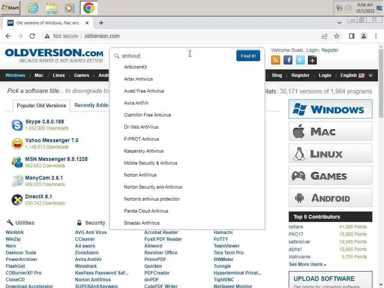The width and height of the screenshot is (384, 288).
Task: Open the Facebook social icon
Action: (x=288, y=60)
